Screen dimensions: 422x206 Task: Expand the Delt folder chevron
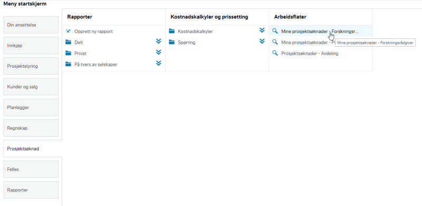click(159, 41)
